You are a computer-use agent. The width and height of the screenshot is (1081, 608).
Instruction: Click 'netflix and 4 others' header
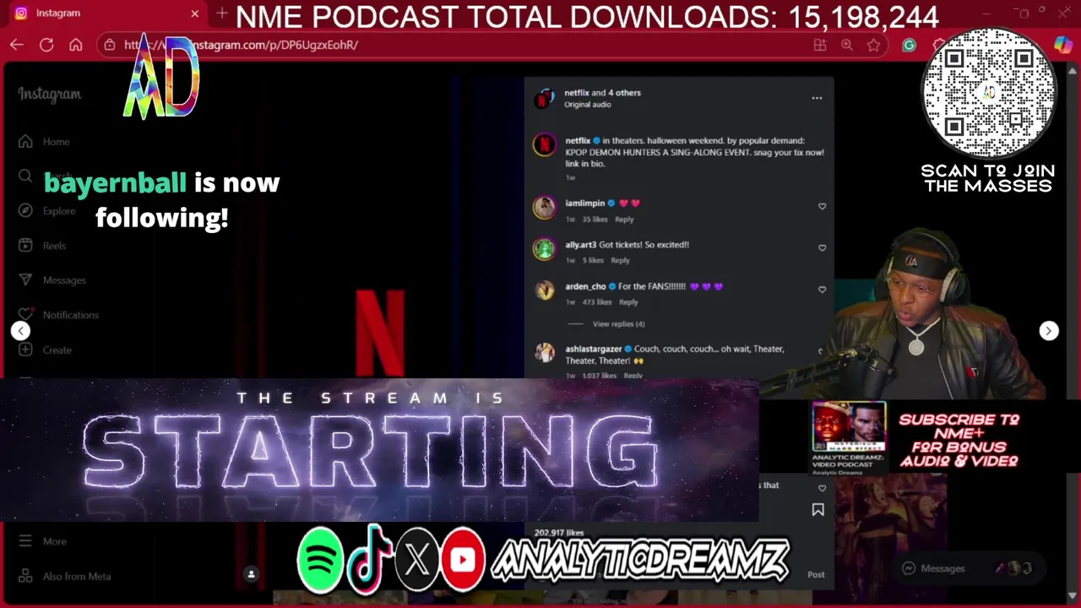602,93
